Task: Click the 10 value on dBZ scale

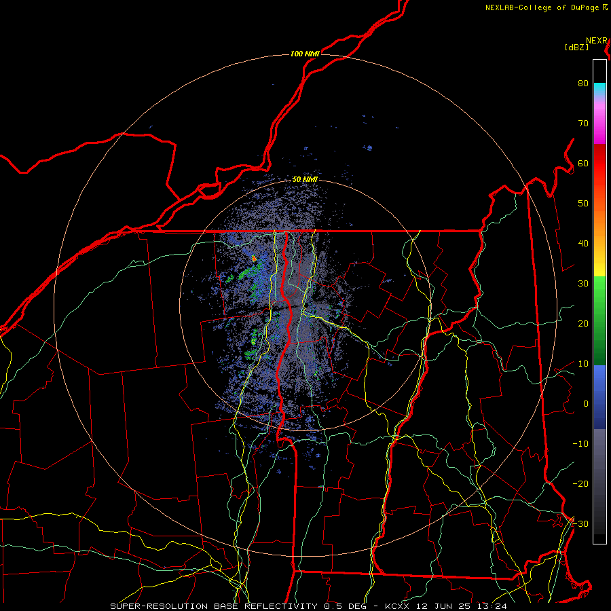Action: tap(583, 364)
